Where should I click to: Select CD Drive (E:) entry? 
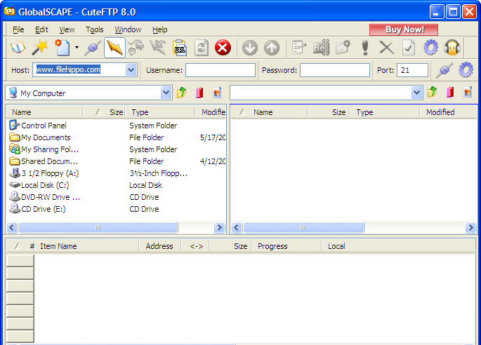[x=37, y=209]
